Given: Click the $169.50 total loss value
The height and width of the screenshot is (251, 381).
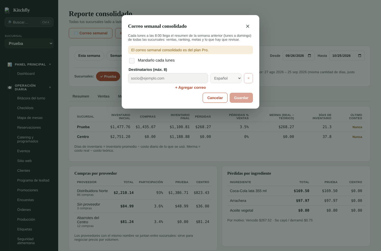Looking at the screenshot, I should (x=301, y=191).
